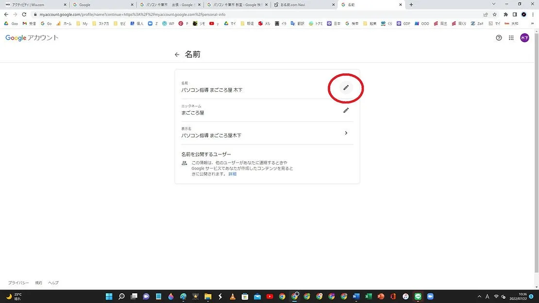539x303 pixels.
Task: Open the Windows Start menu
Action: [x=109, y=296]
